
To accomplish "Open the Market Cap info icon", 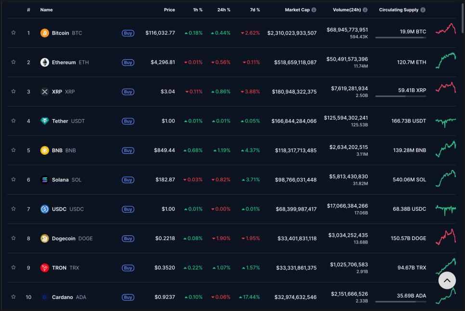I will [x=314, y=10].
